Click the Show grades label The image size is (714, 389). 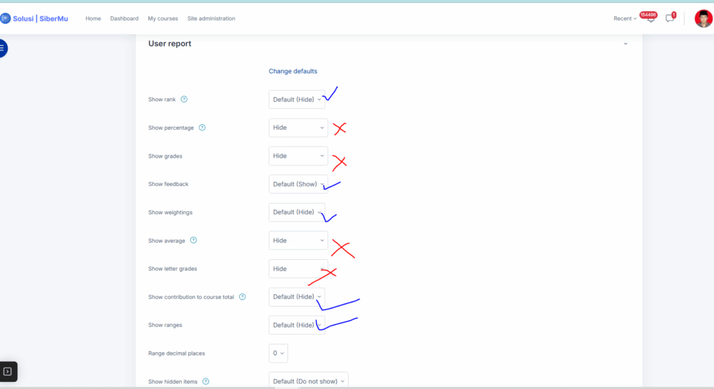[x=165, y=156]
